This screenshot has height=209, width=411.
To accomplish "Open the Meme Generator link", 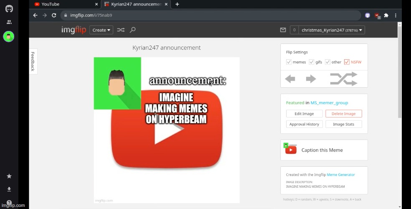I will (341, 175).
